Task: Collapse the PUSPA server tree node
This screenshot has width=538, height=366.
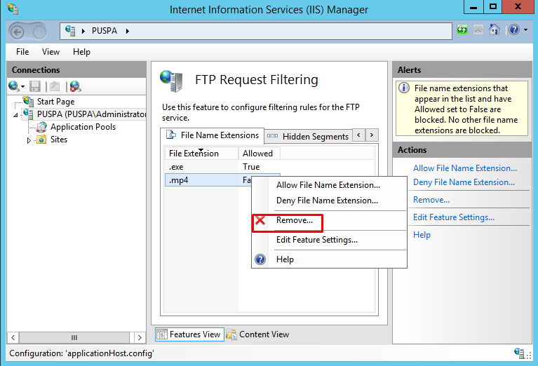Action: tap(15, 115)
